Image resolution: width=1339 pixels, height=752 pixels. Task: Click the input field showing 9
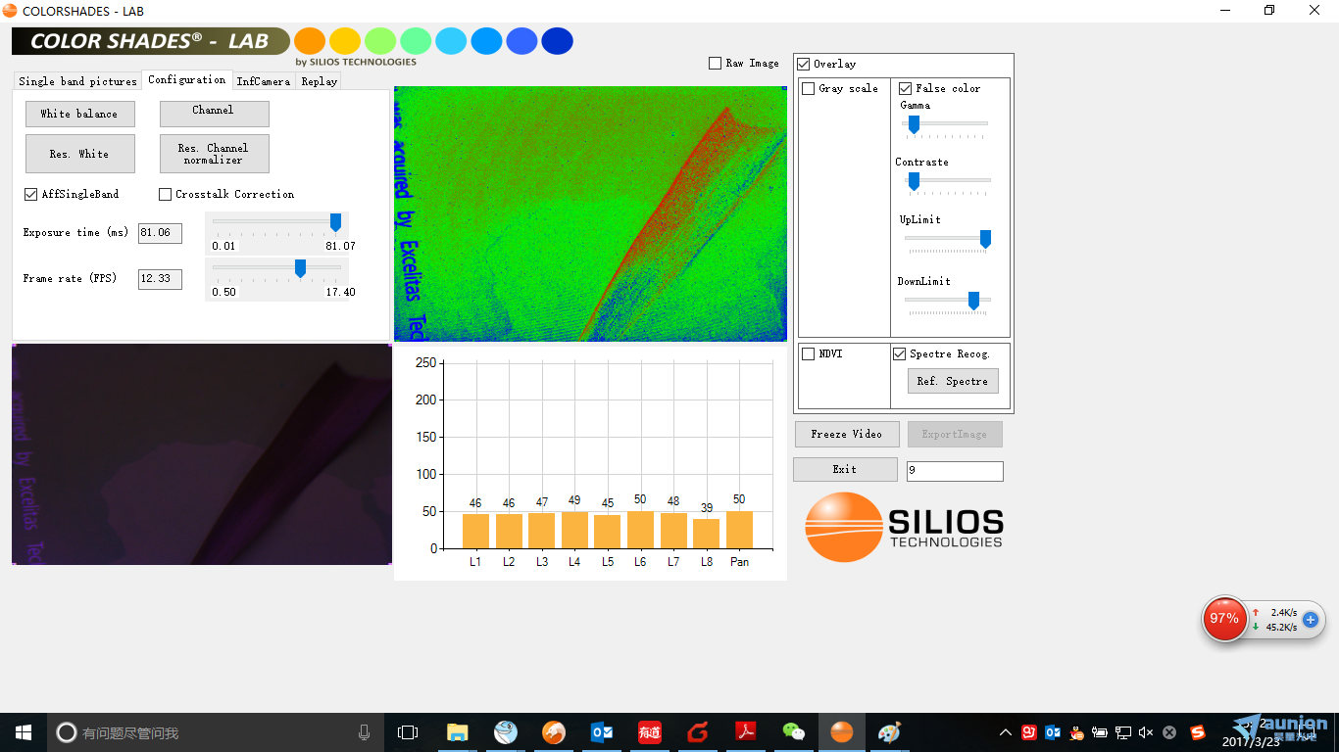pyautogui.click(x=955, y=471)
